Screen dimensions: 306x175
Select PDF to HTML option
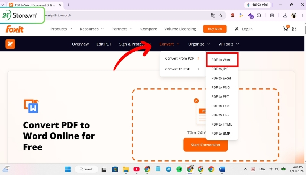pyautogui.click(x=221, y=124)
